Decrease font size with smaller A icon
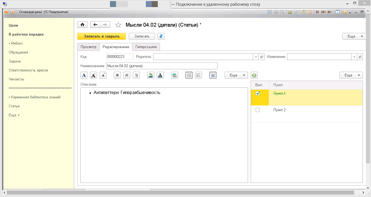The image size is (371, 197). [x=103, y=75]
